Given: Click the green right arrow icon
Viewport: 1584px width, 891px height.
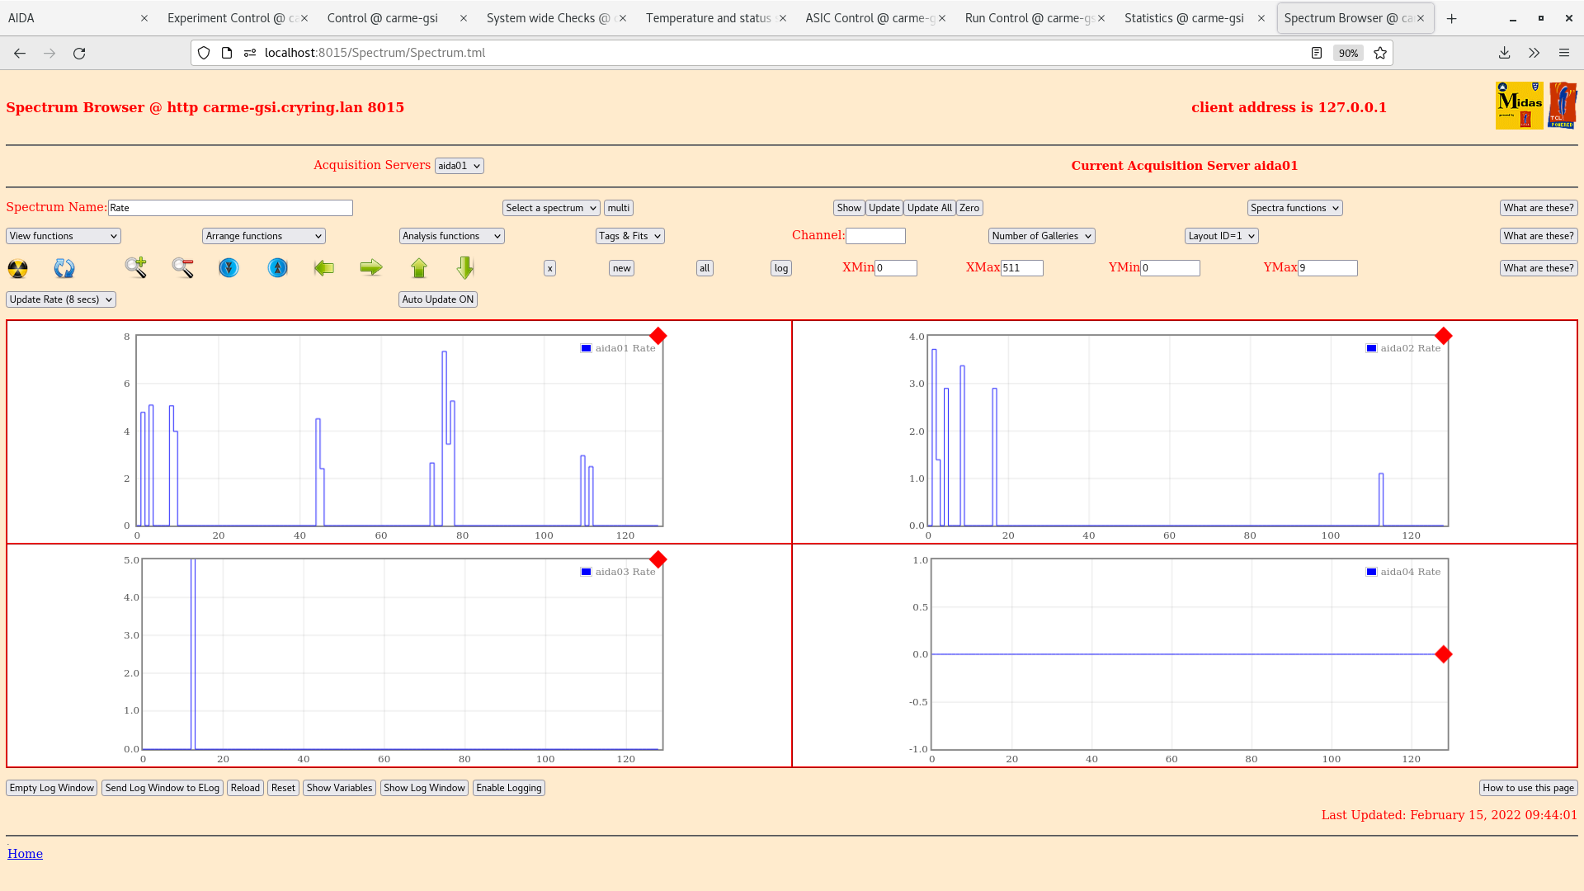Looking at the screenshot, I should coord(371,267).
